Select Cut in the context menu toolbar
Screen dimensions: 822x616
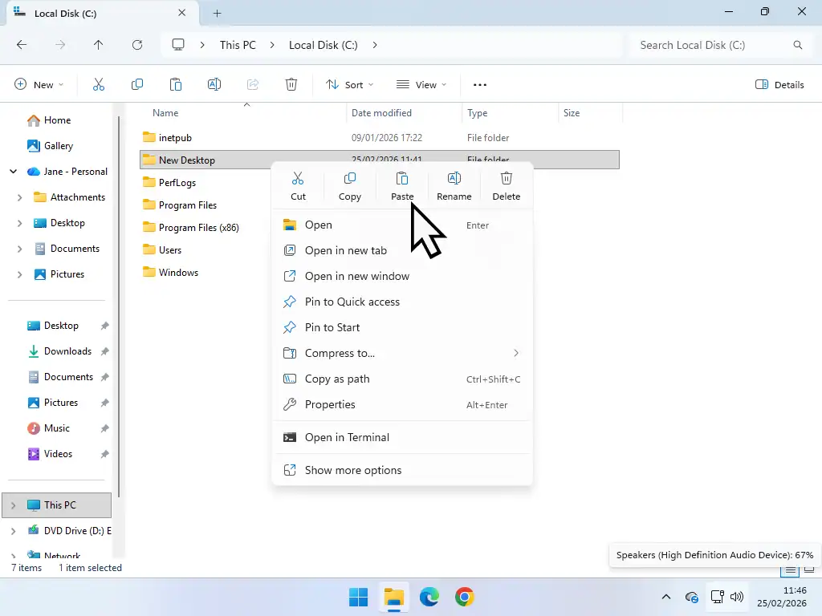pos(298,185)
